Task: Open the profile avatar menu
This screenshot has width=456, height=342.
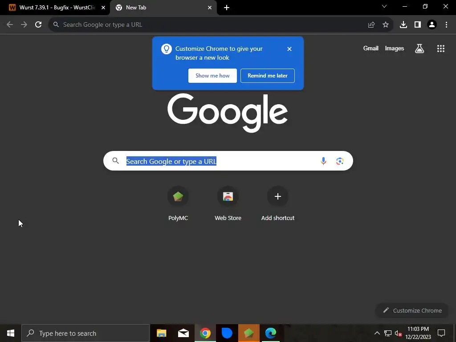Action: 432,25
